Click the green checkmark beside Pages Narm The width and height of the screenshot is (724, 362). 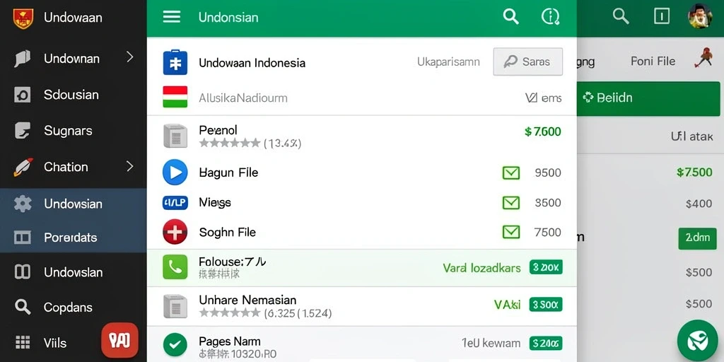[x=175, y=344]
